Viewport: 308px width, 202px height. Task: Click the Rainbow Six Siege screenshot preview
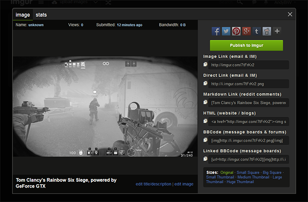pos(105,106)
